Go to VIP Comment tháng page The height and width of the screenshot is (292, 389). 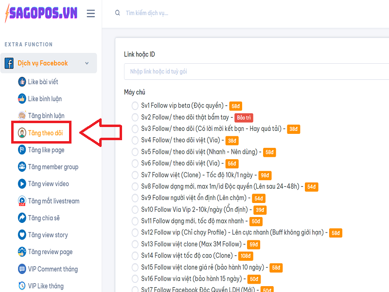coord(53,269)
